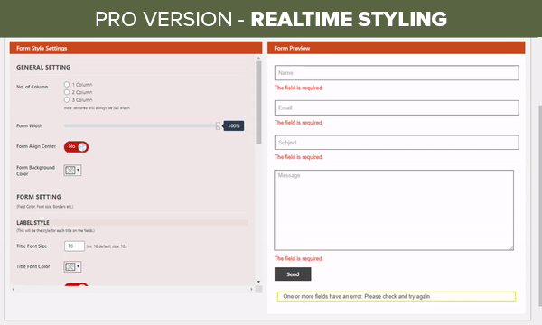This screenshot has height=325, width=542.
Task: Click the Name field in form preview
Action: coord(397,73)
